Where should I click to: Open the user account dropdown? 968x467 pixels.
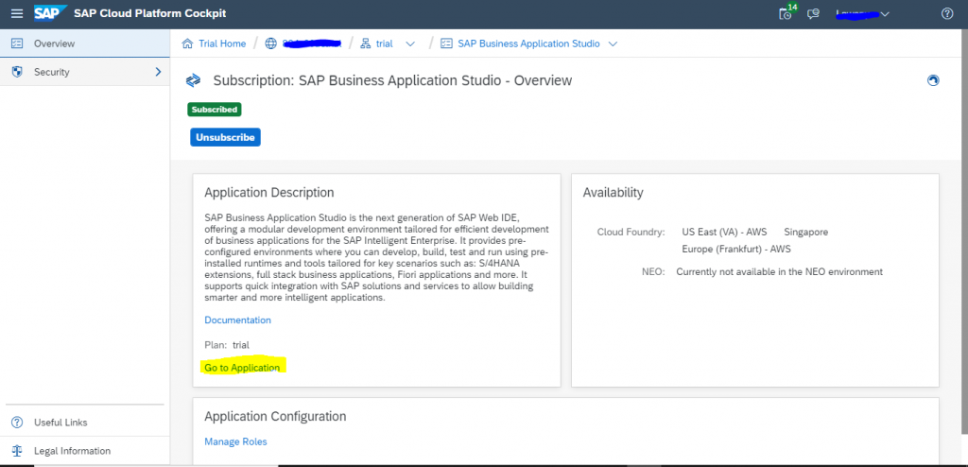tap(862, 13)
